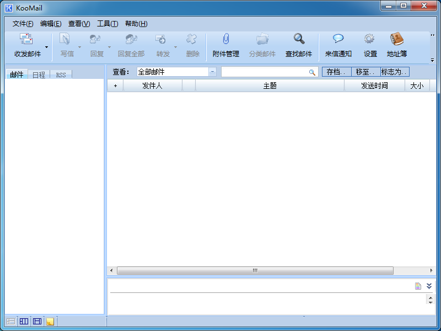
Task: Click the 收发邮件 send/receive icon
Action: tap(26, 40)
